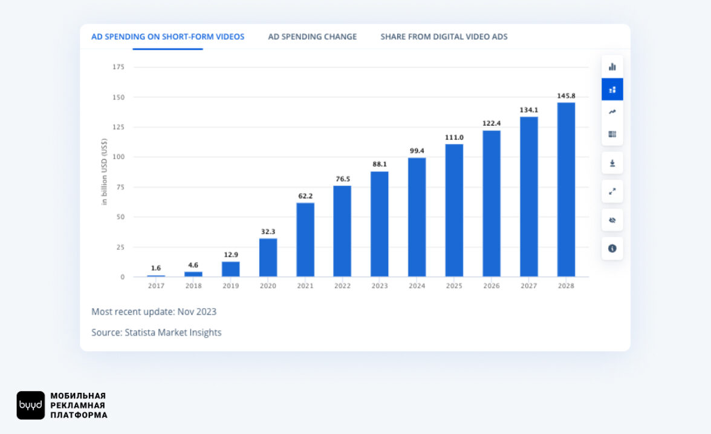Click the byyd logo icon

point(30,405)
